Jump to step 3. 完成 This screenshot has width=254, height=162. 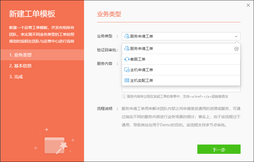point(16,77)
